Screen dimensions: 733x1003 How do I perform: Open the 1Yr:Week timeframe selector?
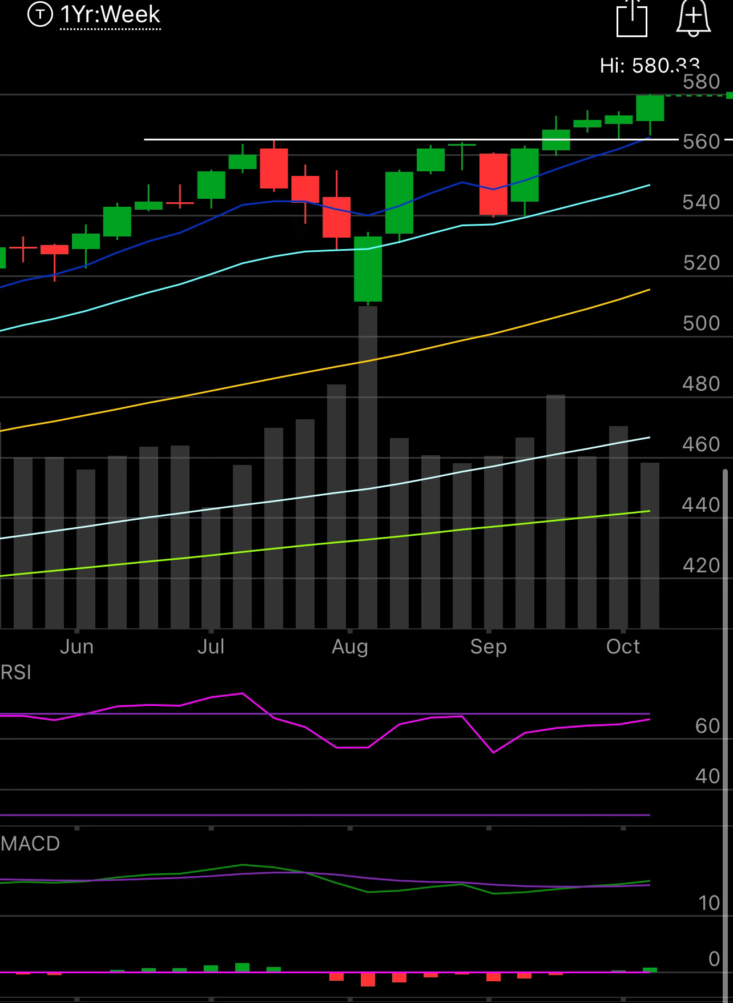point(110,14)
